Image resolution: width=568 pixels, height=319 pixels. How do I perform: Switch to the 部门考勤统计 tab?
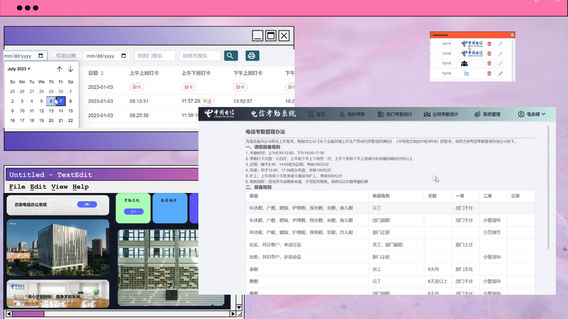pos(395,114)
